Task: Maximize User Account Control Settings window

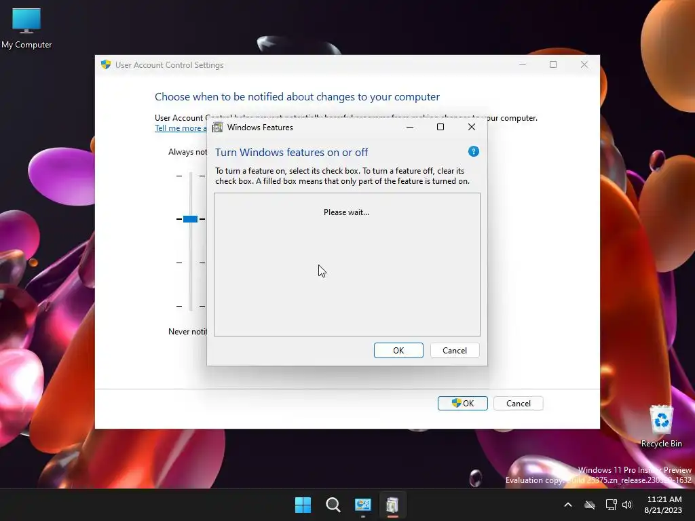Action: pos(553,64)
